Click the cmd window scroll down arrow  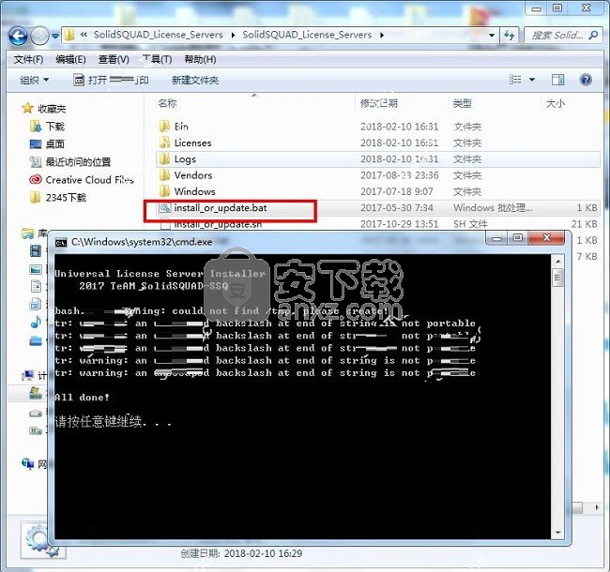[x=557, y=533]
